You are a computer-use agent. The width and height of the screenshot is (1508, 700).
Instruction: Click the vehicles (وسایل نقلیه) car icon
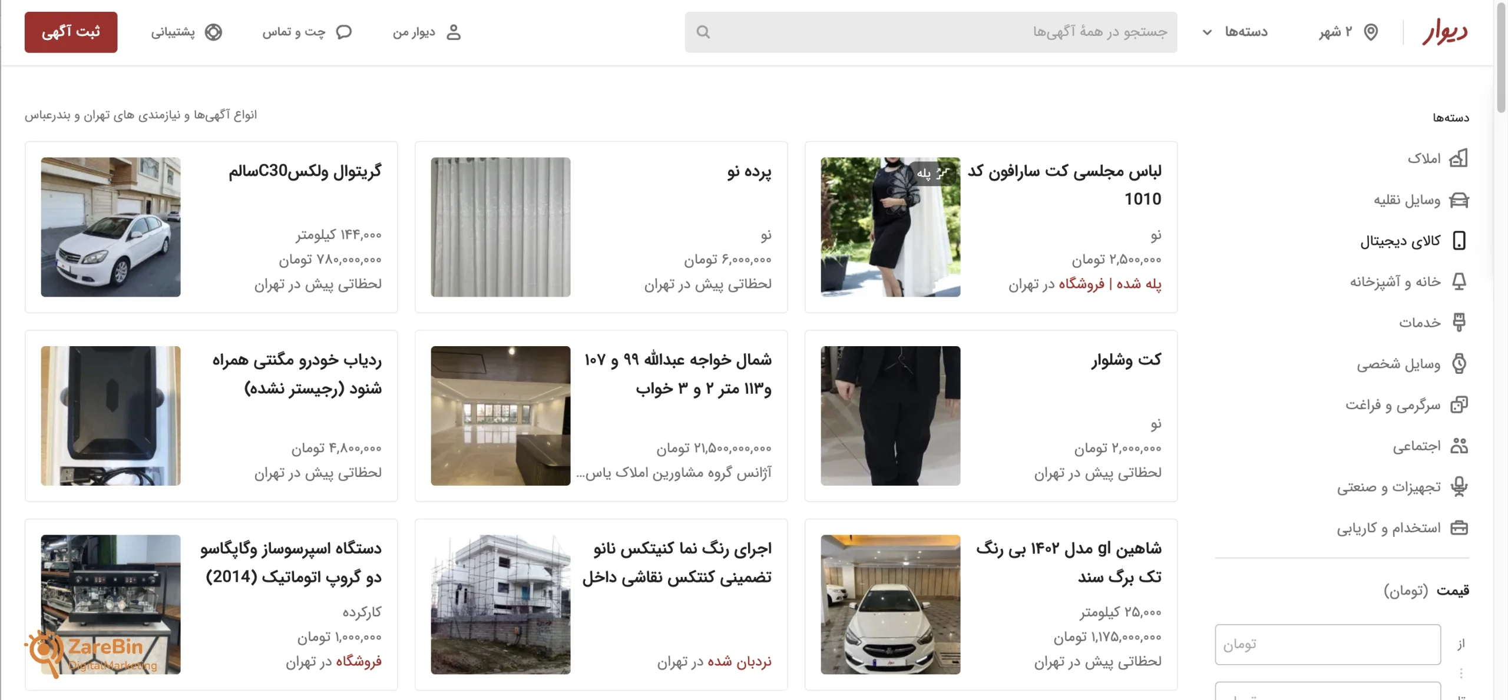[x=1459, y=200]
